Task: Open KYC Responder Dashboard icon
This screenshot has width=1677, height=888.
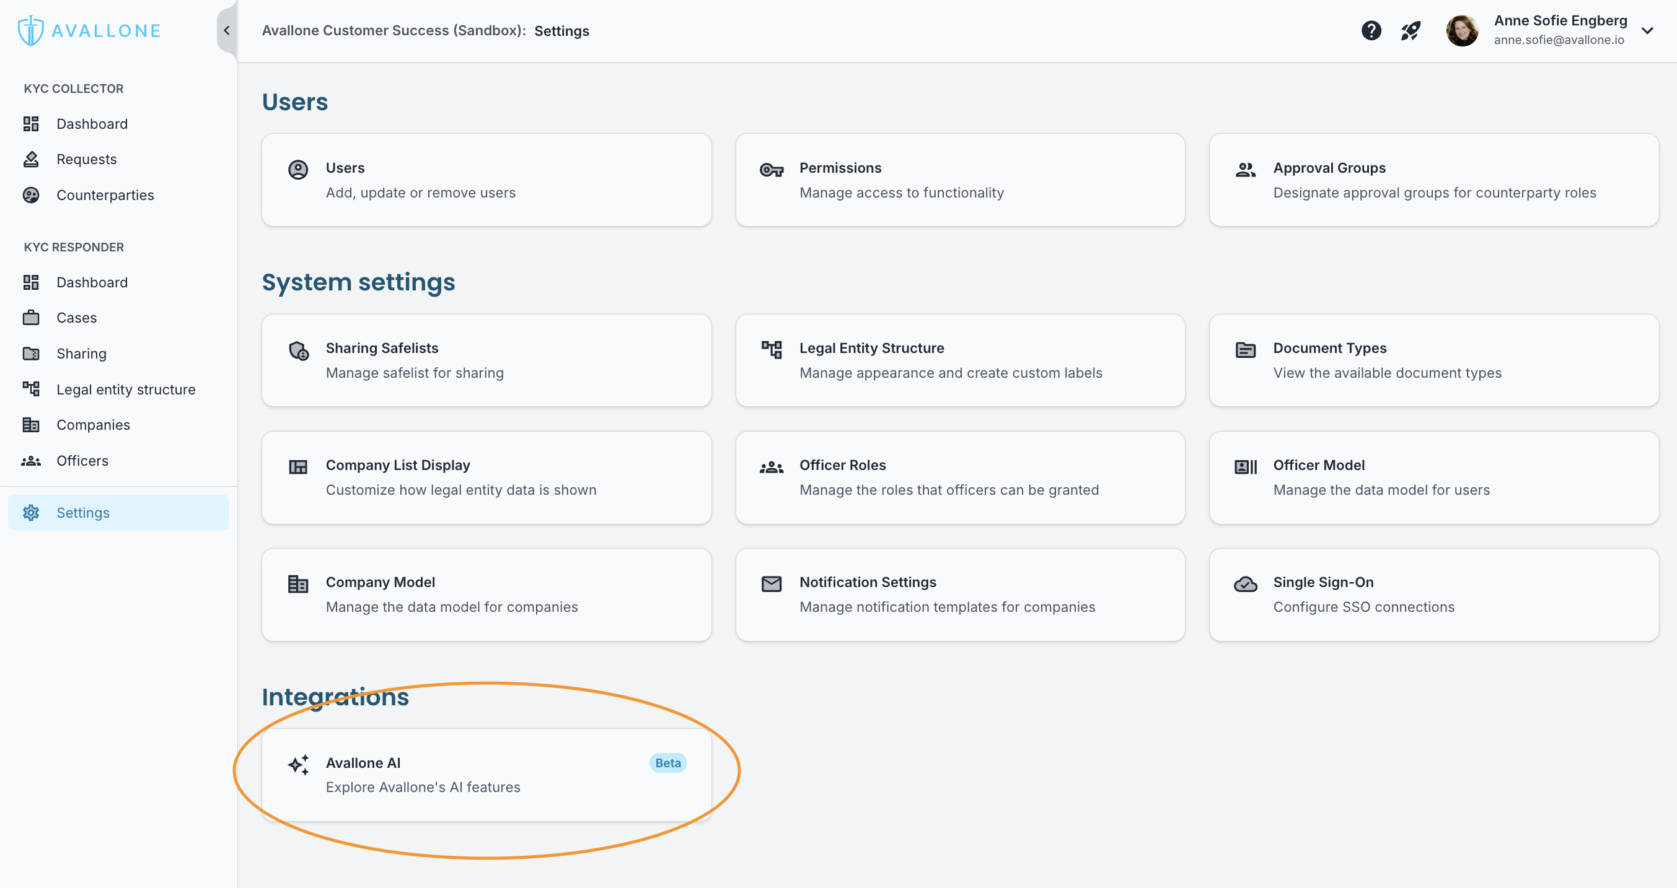Action: point(30,282)
